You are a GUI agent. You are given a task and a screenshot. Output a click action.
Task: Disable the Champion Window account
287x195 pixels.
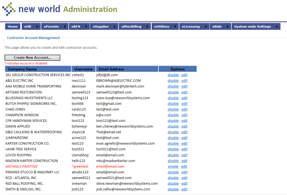pos(173,115)
